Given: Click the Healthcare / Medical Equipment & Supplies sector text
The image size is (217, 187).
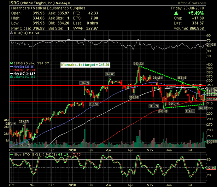Looking at the screenshot, I should click(48, 8).
